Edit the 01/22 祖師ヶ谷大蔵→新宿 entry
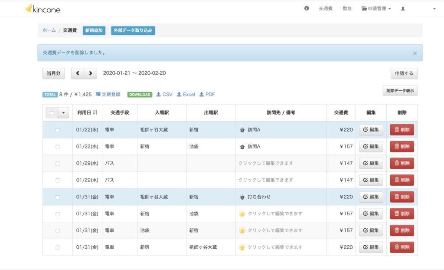The width and height of the screenshot is (444, 270). (x=371, y=130)
